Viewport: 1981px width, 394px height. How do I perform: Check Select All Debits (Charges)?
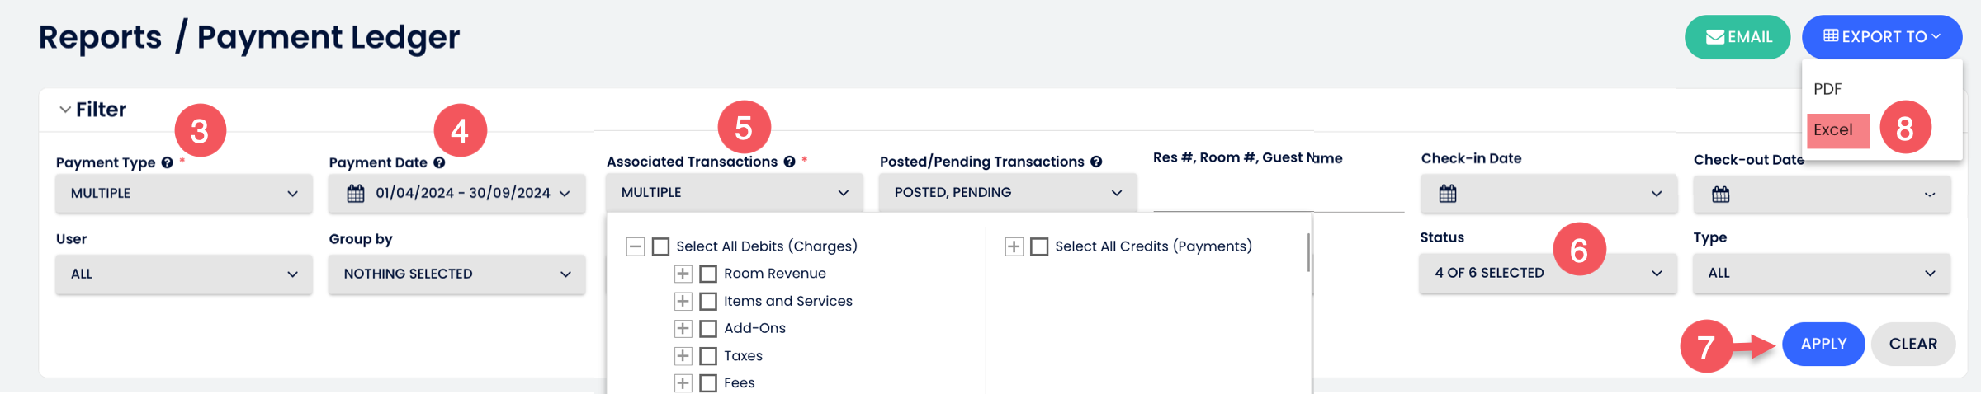(660, 246)
